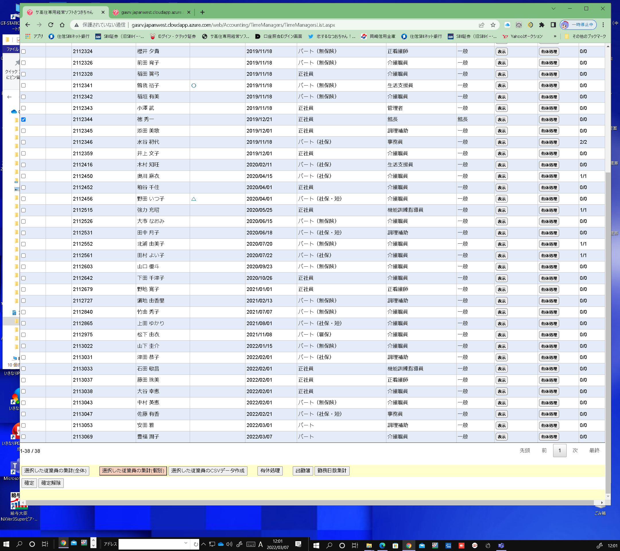Uncheck the checkbox for employee 2112344

23,119
